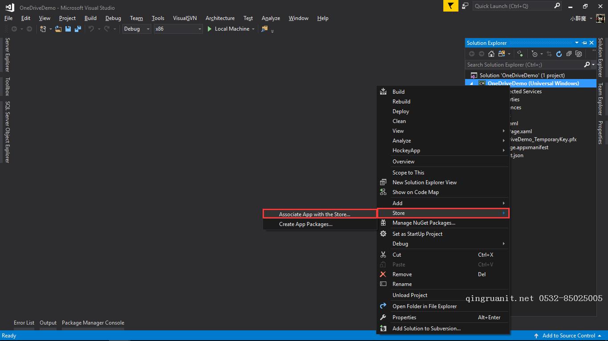Image resolution: width=608 pixels, height=341 pixels.
Task: Choose Associate App with the Store
Action: (320, 214)
